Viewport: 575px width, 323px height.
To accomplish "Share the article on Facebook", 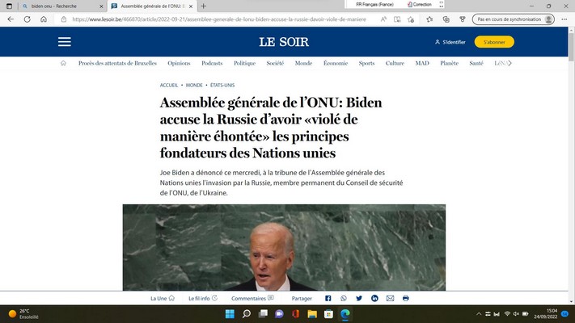I will [328, 299].
